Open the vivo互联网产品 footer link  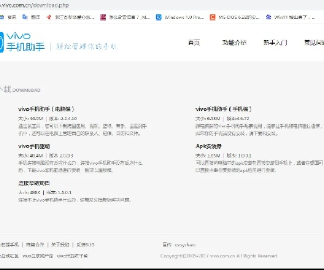pos(38,256)
